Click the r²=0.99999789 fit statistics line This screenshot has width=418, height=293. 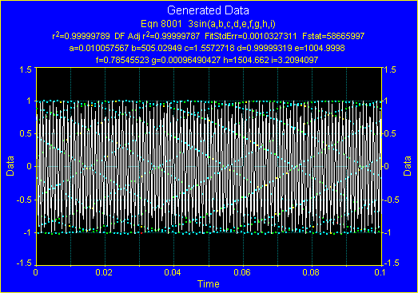point(208,36)
